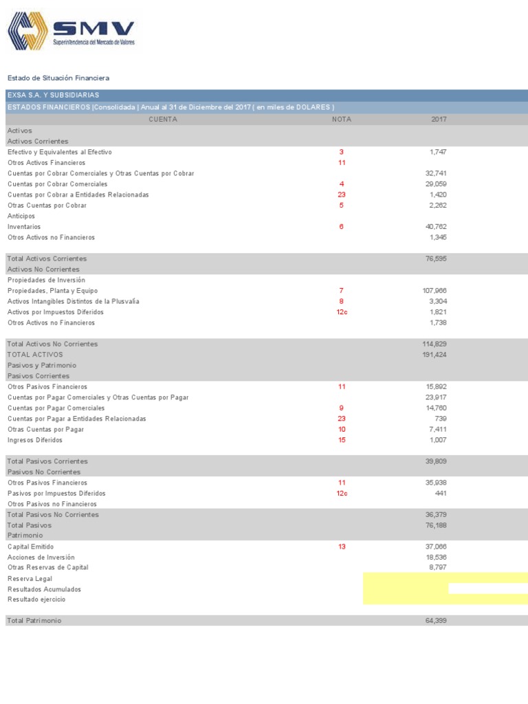This screenshot has height=704, width=528.
Task: Select the 2017 column header
Action: point(439,119)
